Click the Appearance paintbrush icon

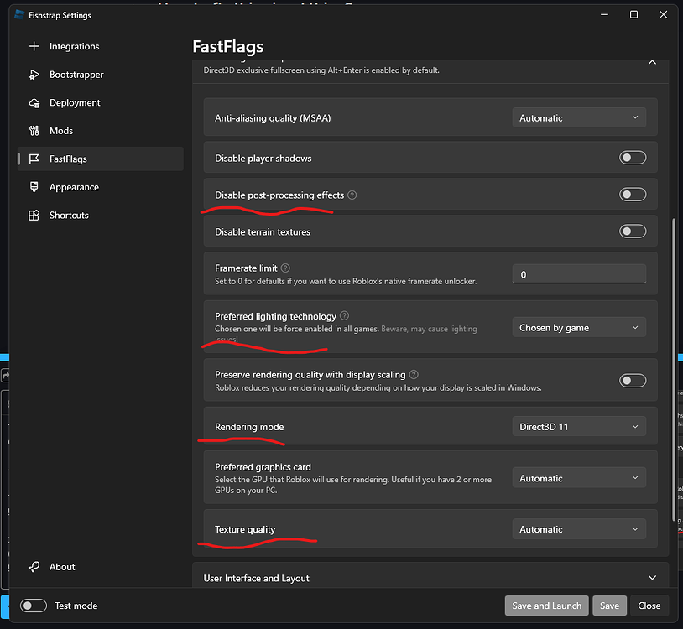point(34,187)
